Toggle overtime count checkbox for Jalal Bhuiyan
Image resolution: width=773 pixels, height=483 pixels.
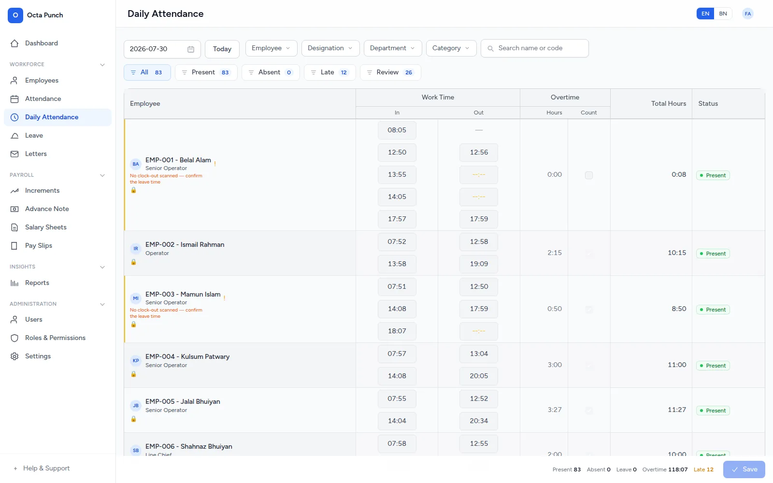589,410
